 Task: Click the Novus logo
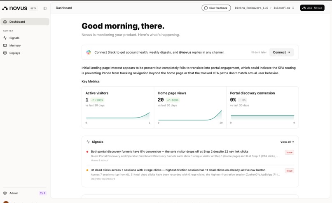[14, 8]
